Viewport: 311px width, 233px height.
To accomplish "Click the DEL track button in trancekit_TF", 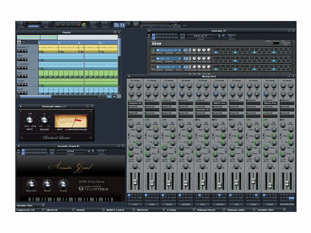I will (159, 44).
